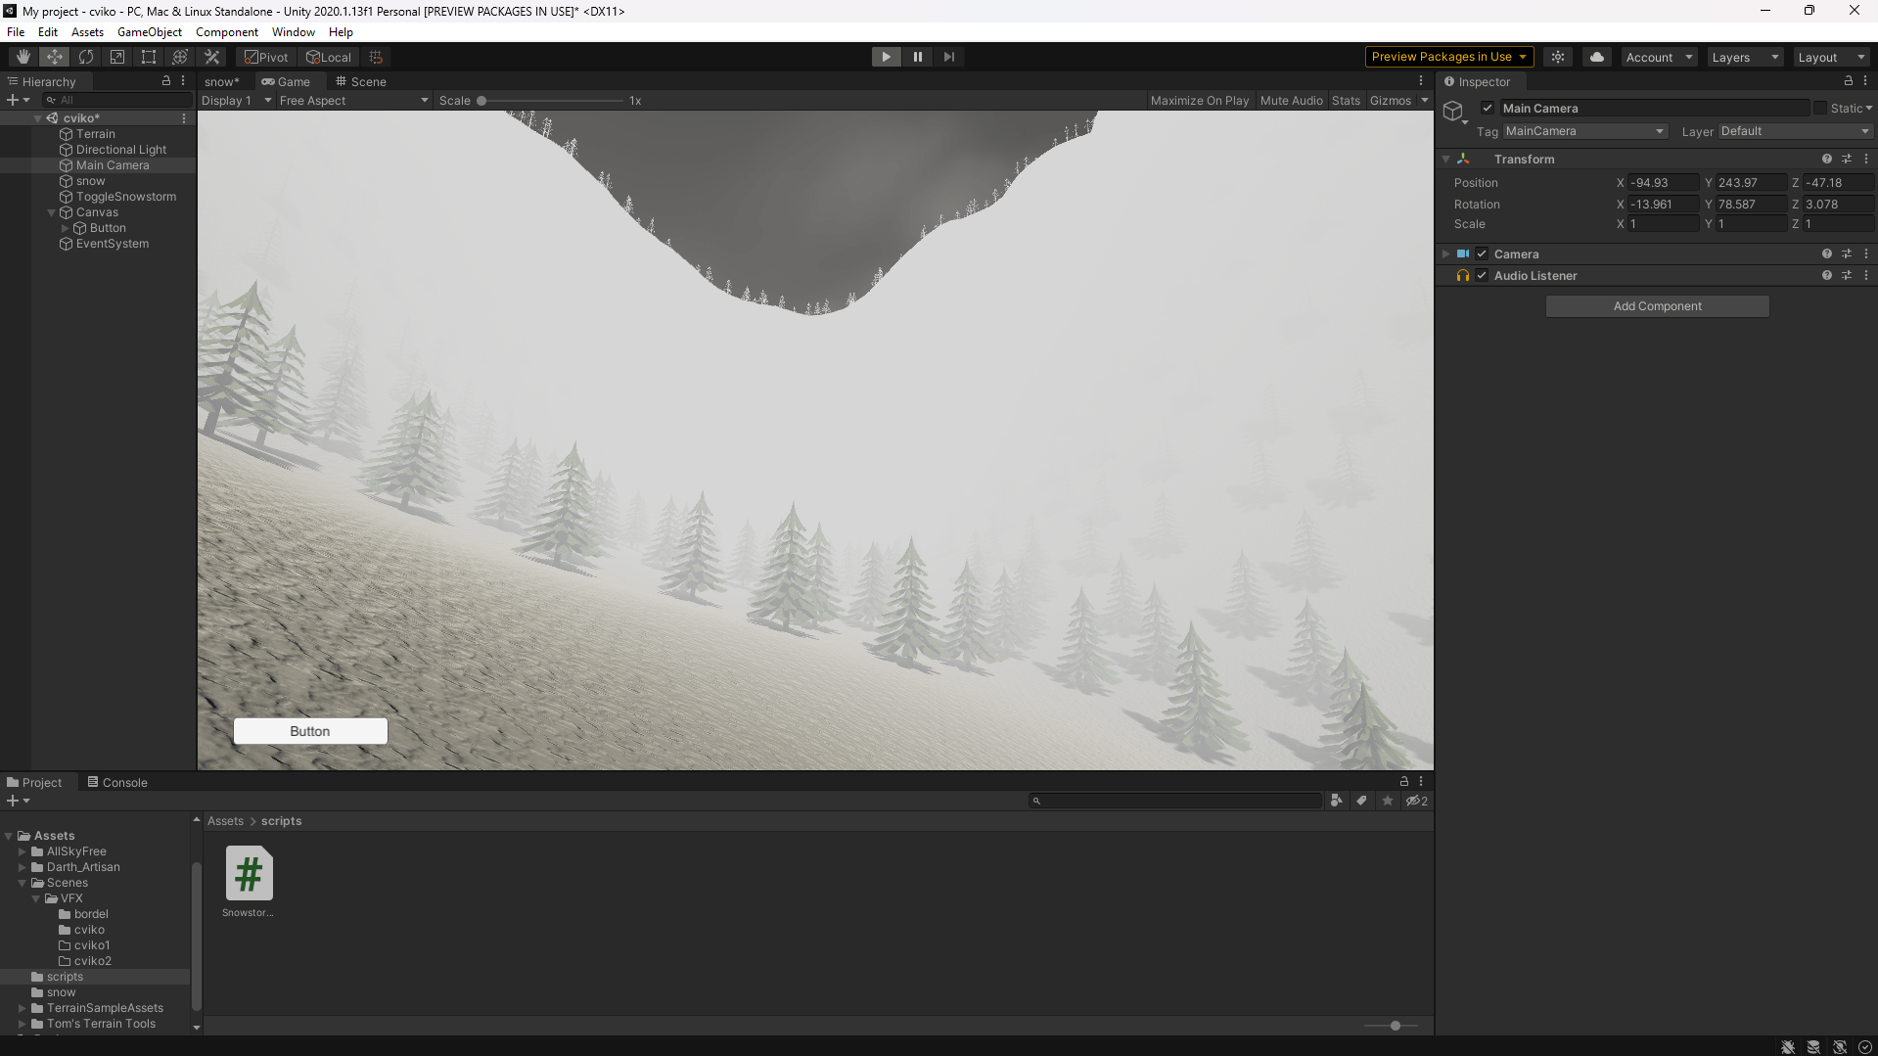Expand the Camera component
The image size is (1878, 1056).
(1445, 253)
